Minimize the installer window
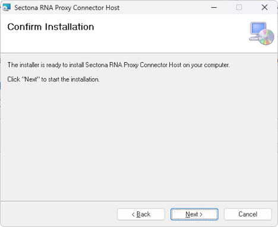 pyautogui.click(x=214, y=8)
